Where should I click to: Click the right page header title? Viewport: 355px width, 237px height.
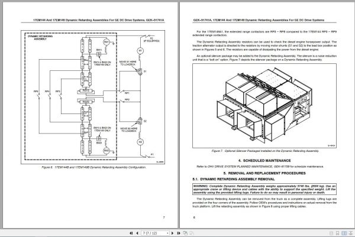[x=259, y=20]
